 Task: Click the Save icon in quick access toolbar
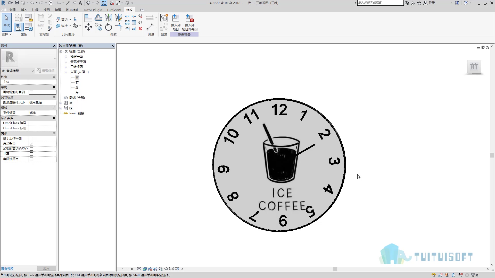tap(17, 3)
